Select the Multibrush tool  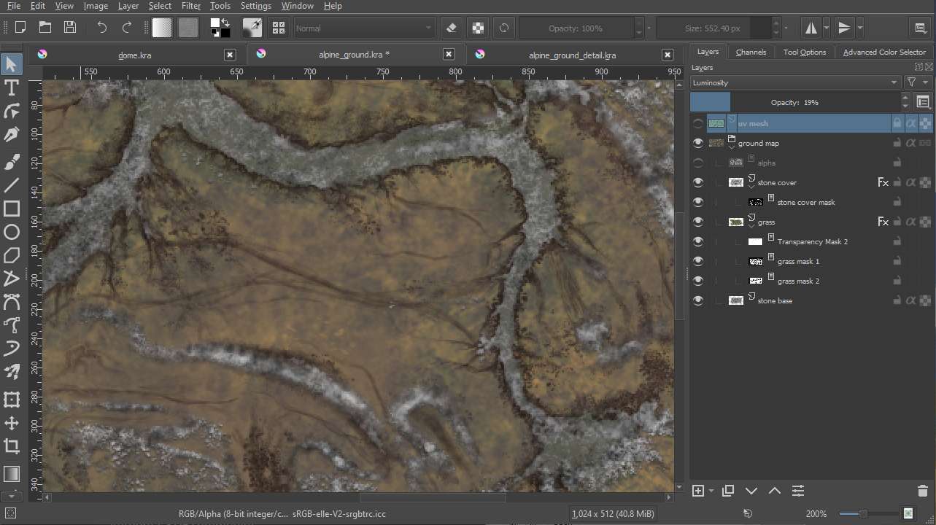click(12, 373)
